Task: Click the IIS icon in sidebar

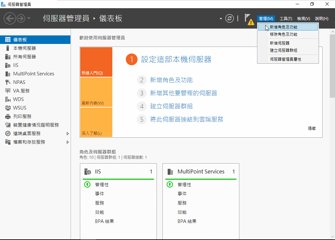Action: pyautogui.click(x=8, y=65)
